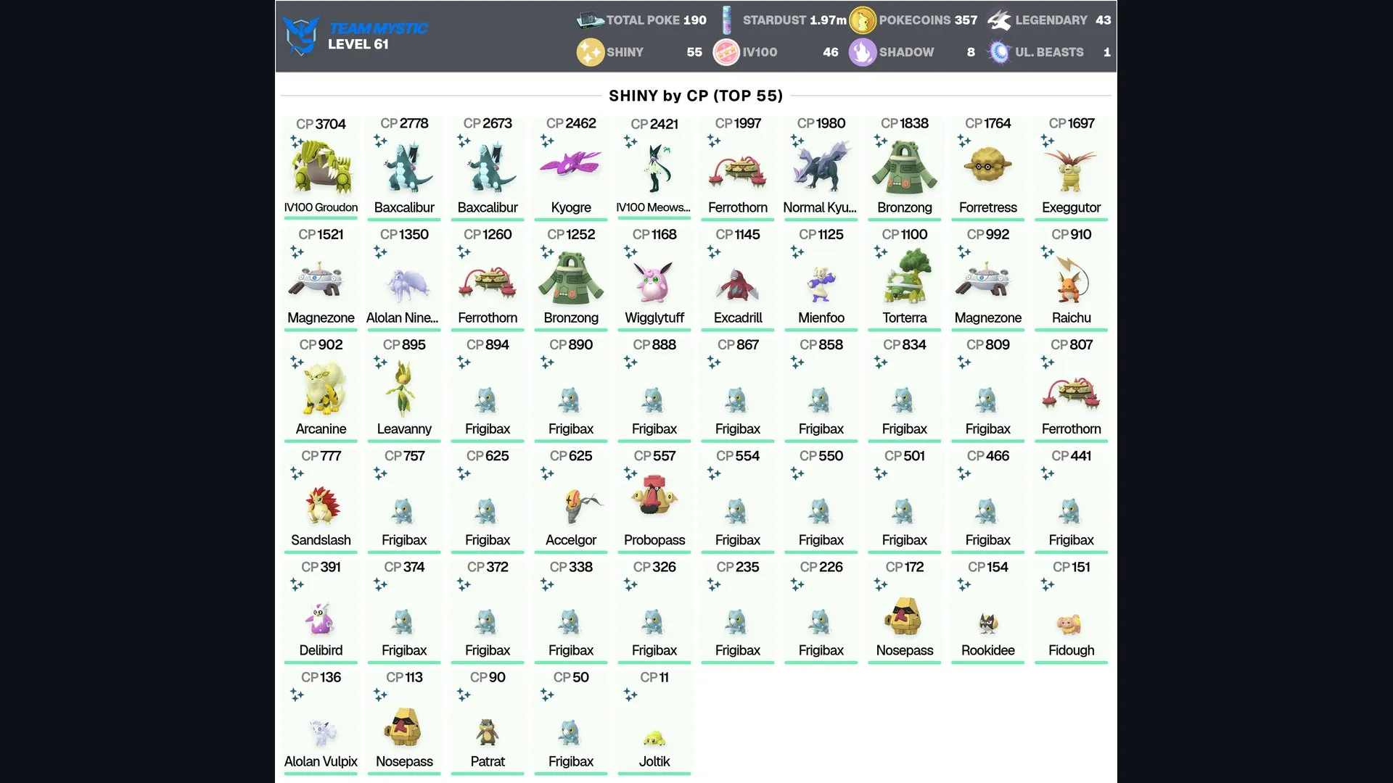Click the purple Shadow flame icon

[863, 52]
